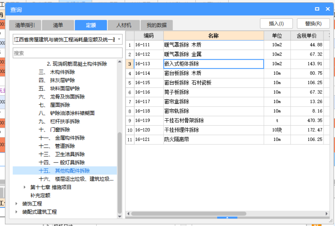Click the blue collapse arrow below table
Viewport: 335px width, 226px height.
[x=227, y=218]
